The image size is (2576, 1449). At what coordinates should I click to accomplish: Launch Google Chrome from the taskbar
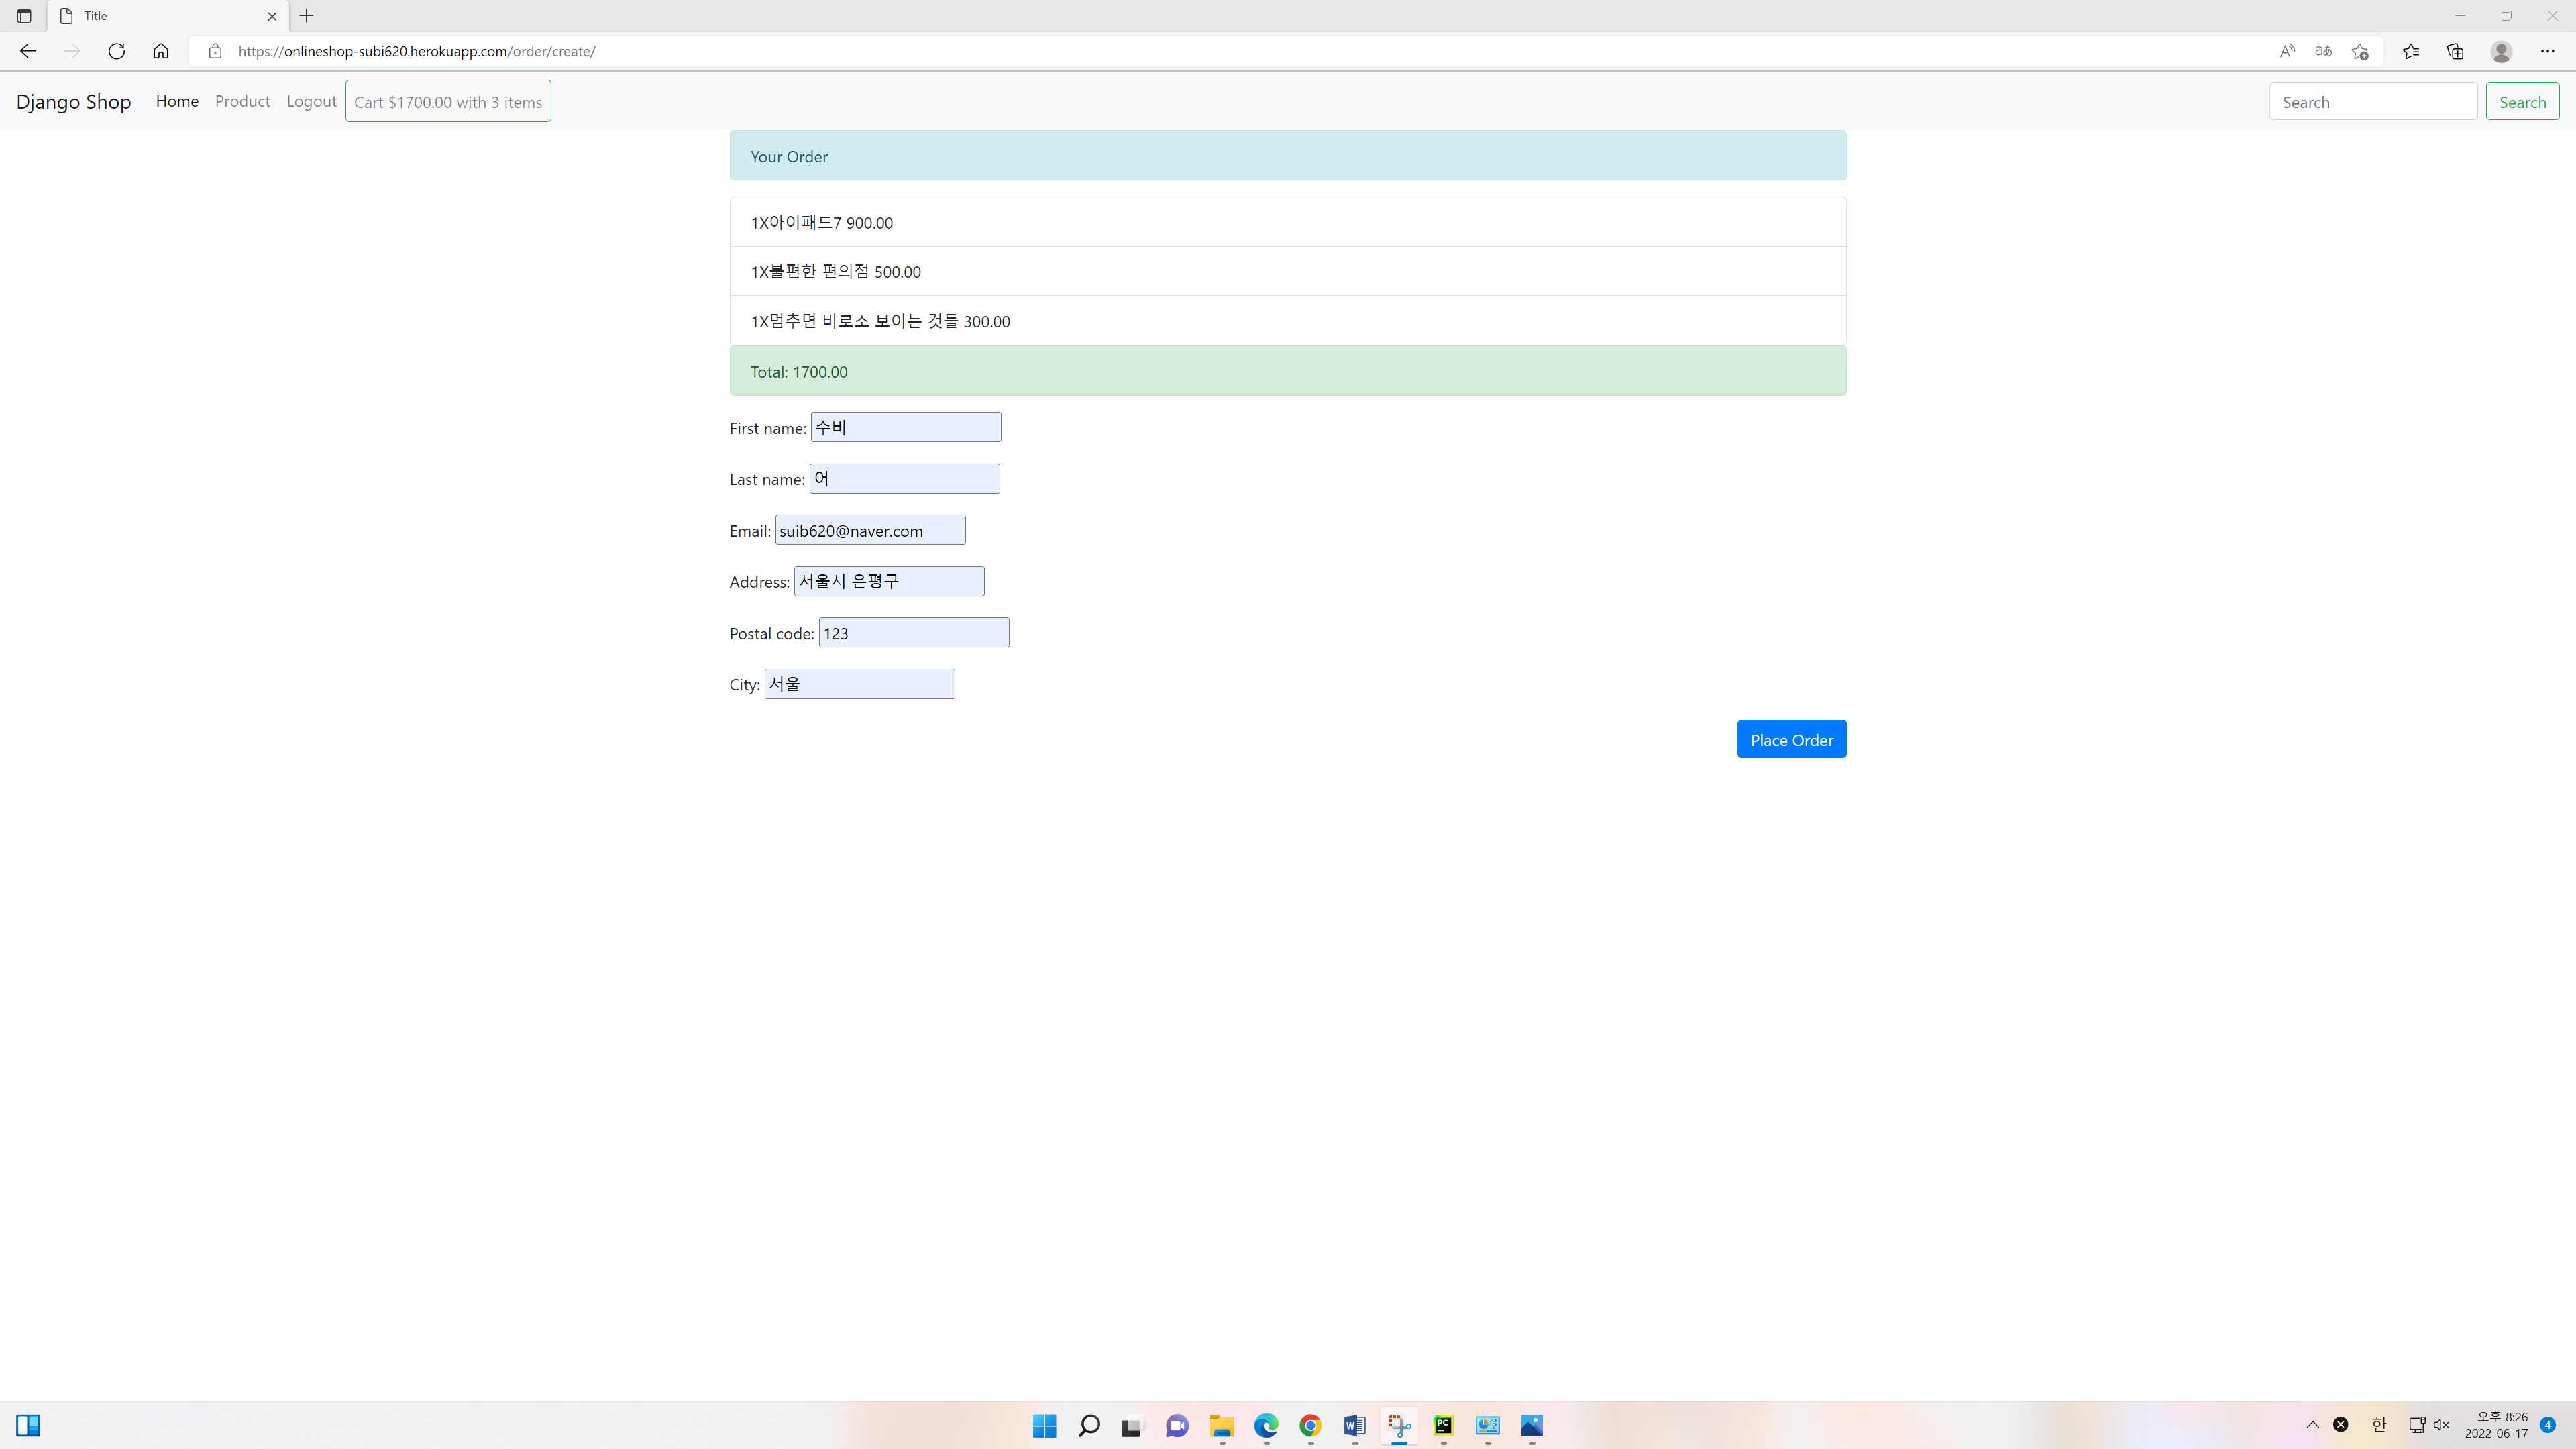[x=1310, y=1425]
